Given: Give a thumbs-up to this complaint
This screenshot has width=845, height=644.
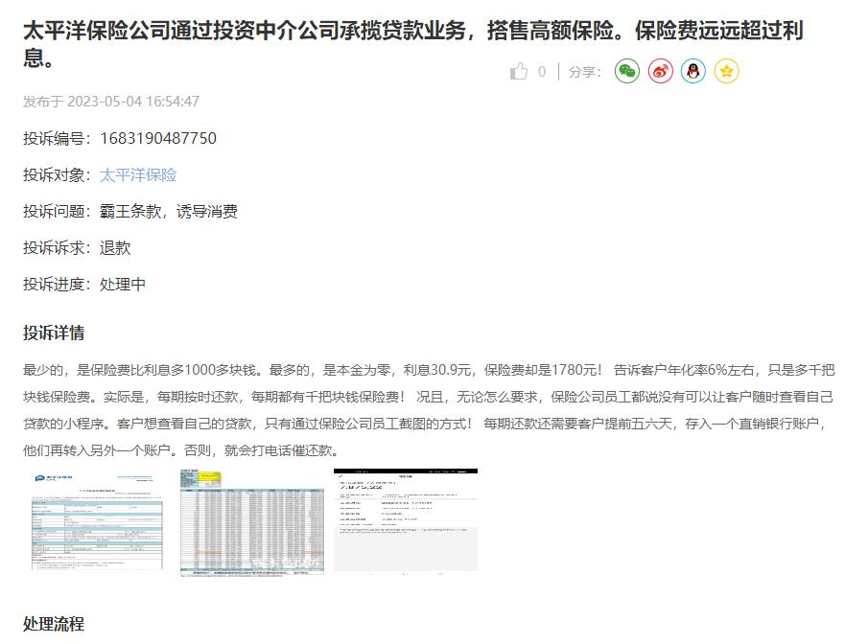Looking at the screenshot, I should click(520, 70).
